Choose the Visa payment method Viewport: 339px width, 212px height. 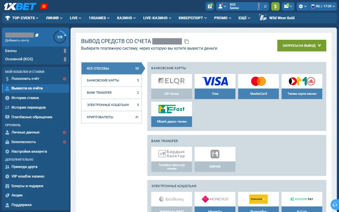point(215,86)
